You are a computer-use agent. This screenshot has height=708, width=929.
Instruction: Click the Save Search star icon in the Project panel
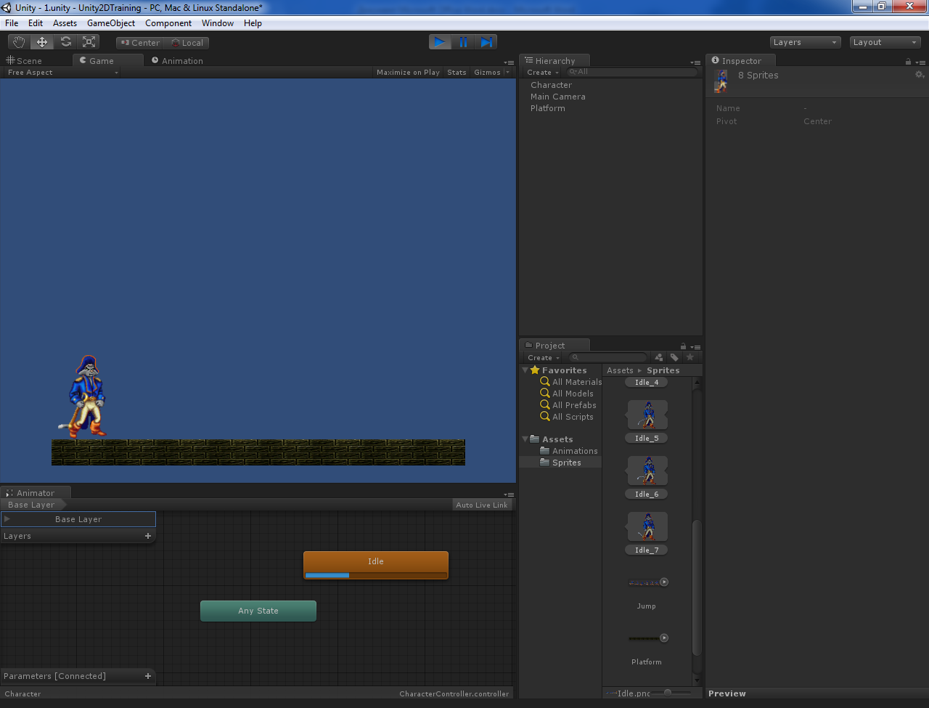click(690, 357)
